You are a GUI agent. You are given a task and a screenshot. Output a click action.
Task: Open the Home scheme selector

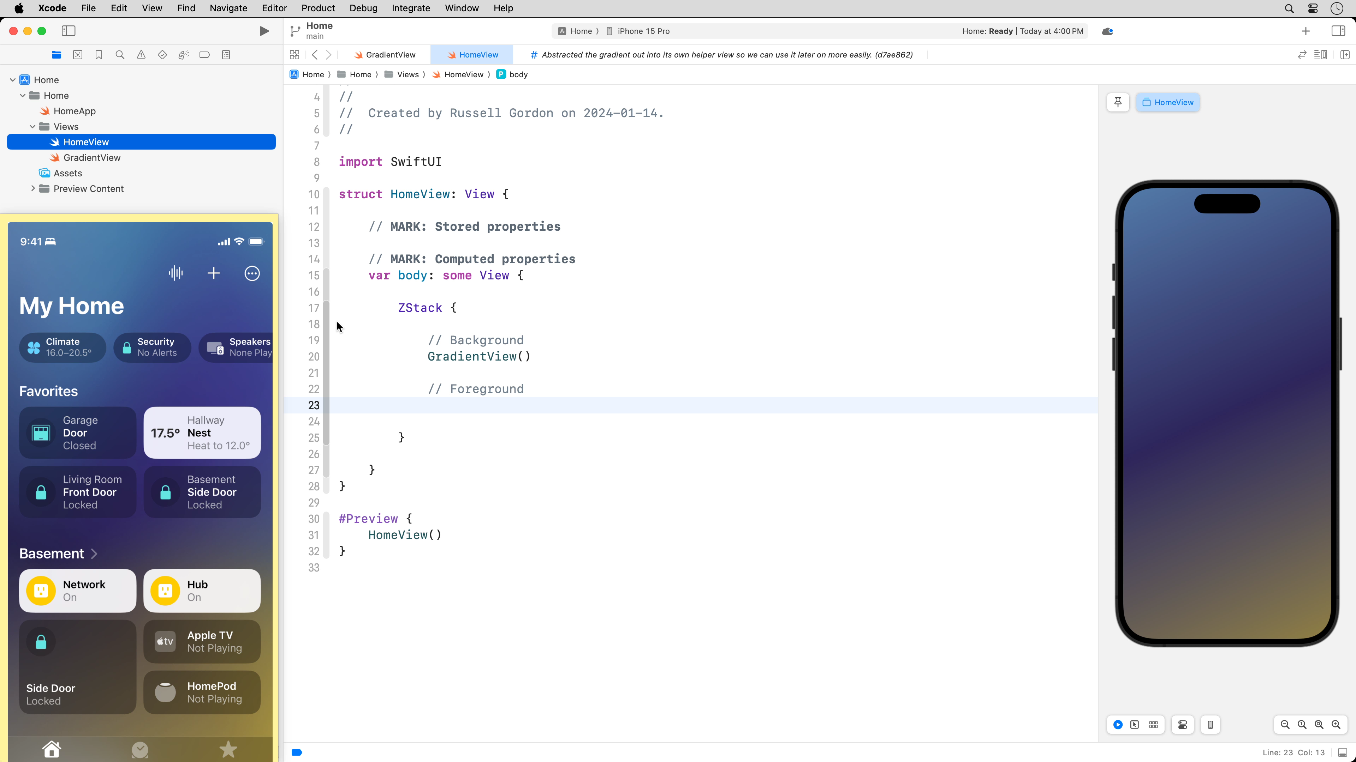tap(575, 31)
